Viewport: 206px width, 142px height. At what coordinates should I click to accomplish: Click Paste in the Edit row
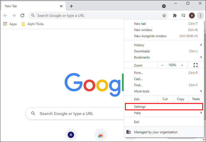[x=196, y=99]
